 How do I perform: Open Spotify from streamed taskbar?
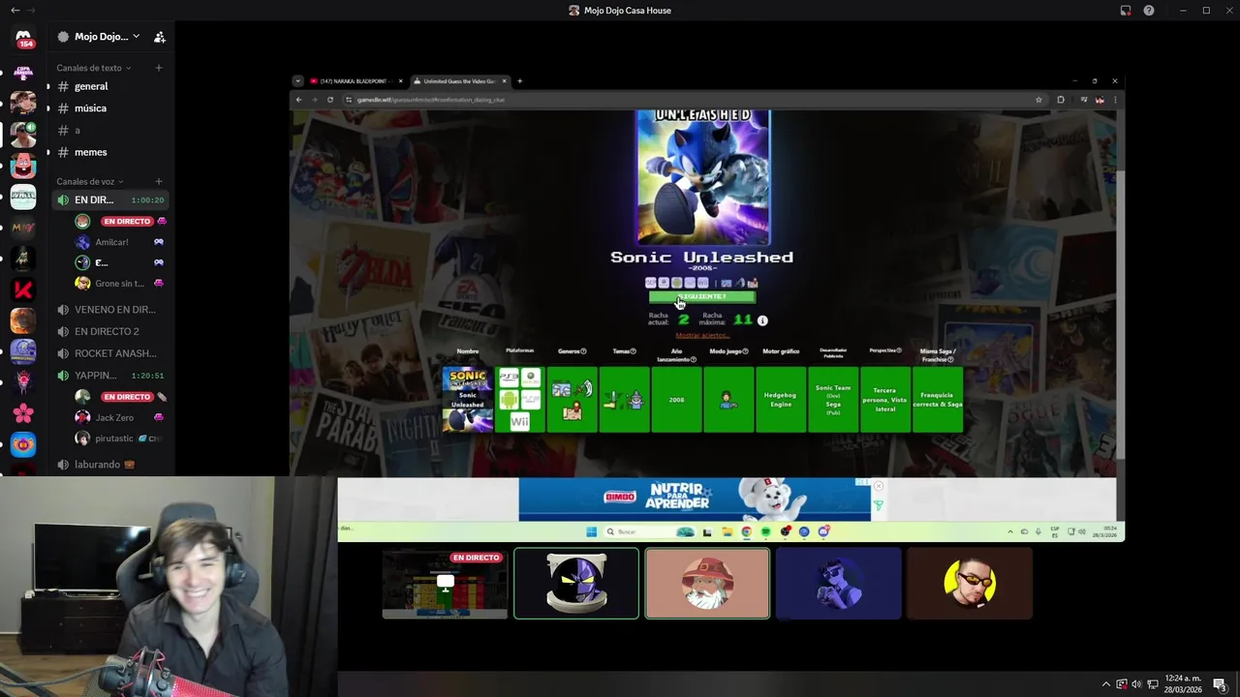pyautogui.click(x=765, y=531)
